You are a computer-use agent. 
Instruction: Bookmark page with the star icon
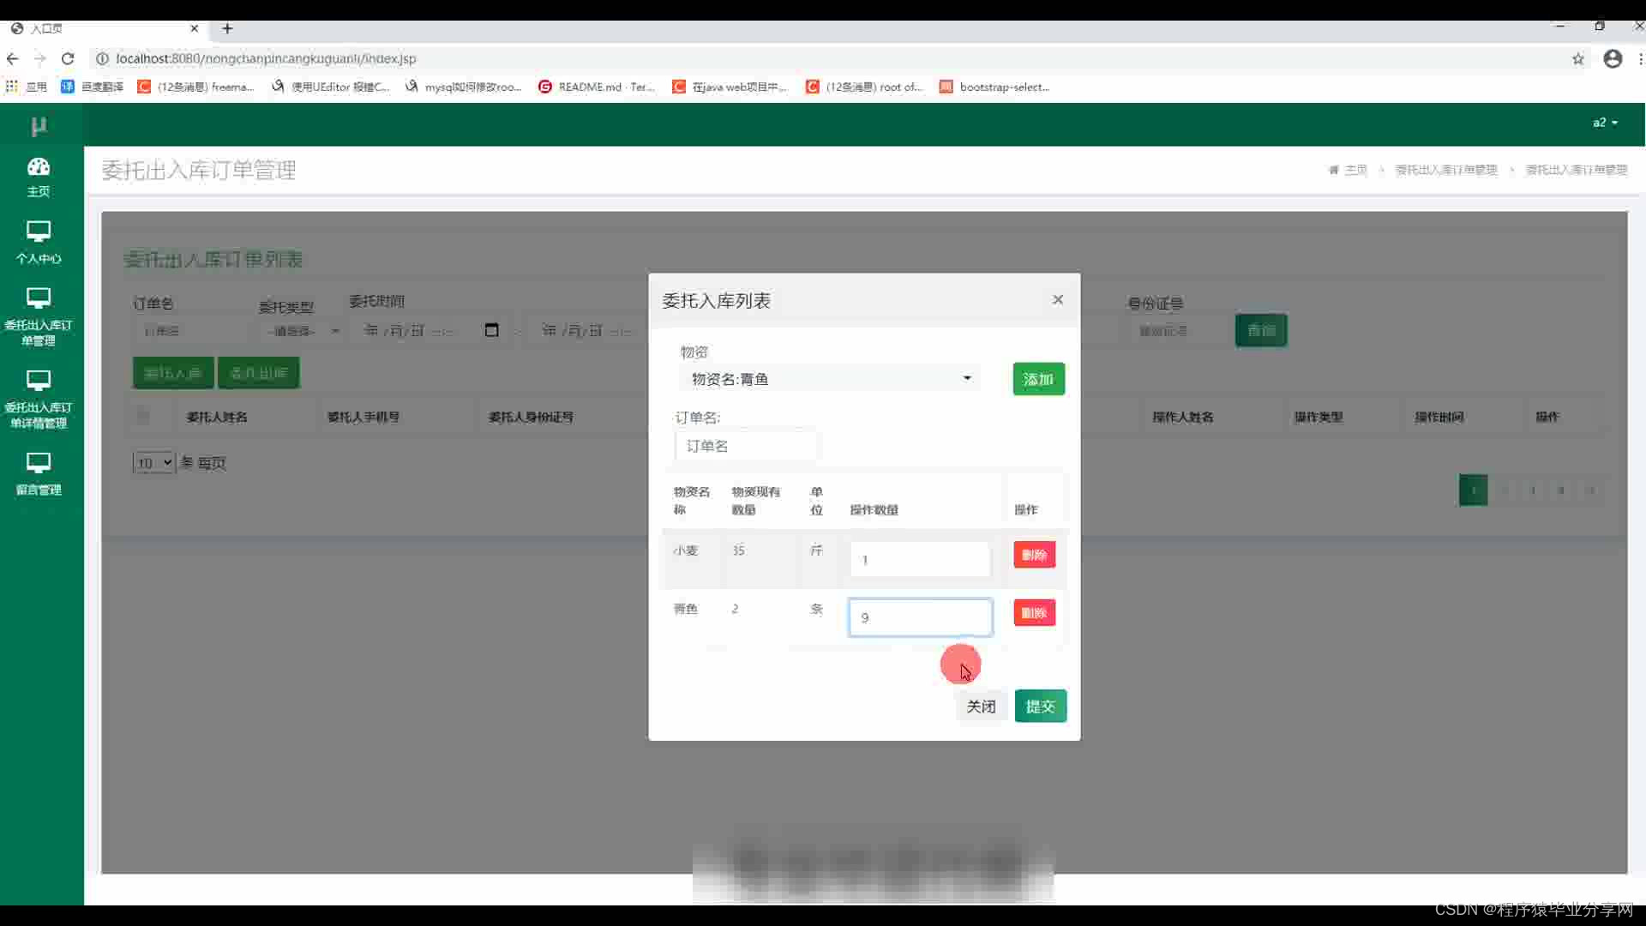click(x=1577, y=58)
